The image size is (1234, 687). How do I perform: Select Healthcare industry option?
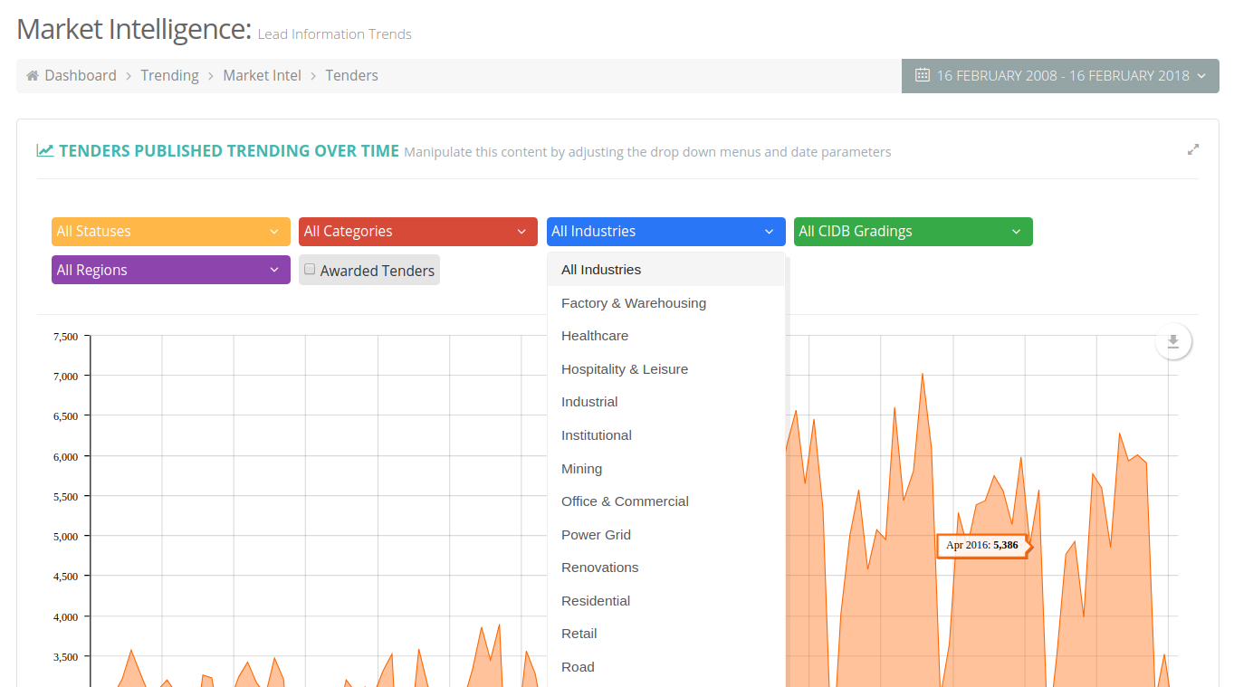[x=665, y=336]
